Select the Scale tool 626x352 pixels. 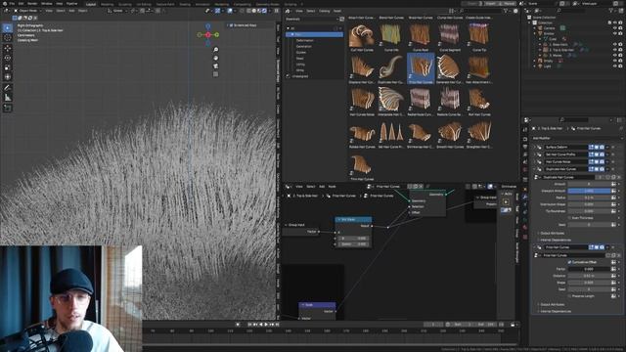click(x=8, y=67)
